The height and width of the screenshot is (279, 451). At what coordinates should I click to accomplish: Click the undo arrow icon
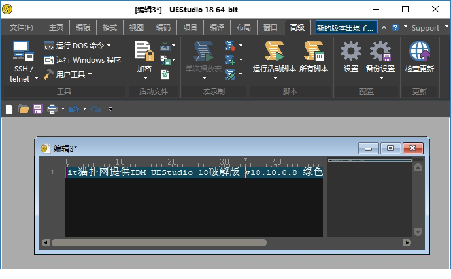pyautogui.click(x=74, y=109)
